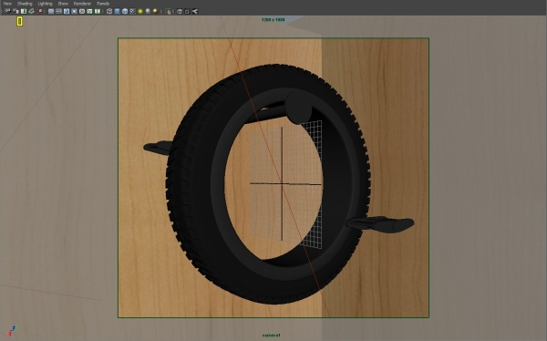547x341 pixels.
Task: Toggle the Safe Action icon
Action: [x=89, y=11]
